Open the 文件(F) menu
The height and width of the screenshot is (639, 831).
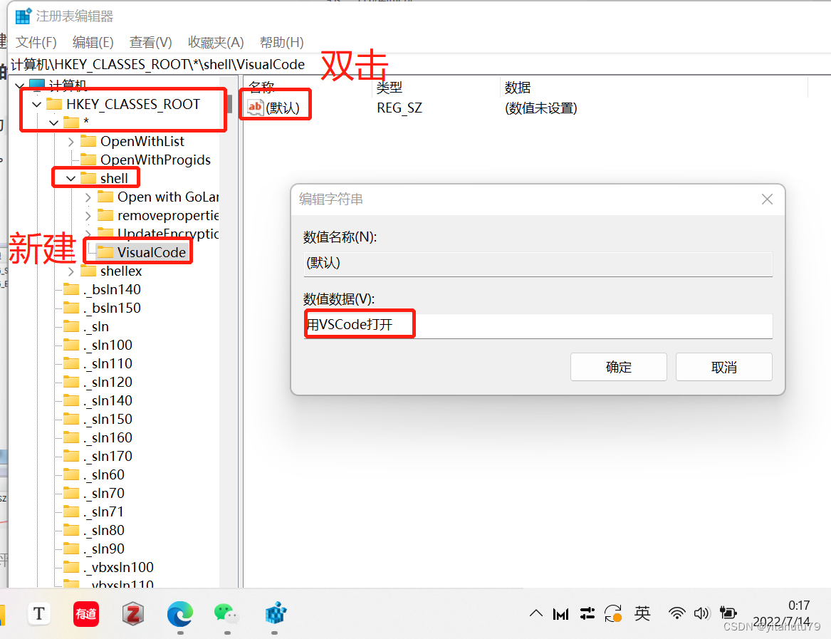point(36,43)
